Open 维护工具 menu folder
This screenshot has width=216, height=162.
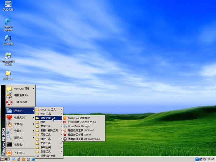(x=49, y=139)
